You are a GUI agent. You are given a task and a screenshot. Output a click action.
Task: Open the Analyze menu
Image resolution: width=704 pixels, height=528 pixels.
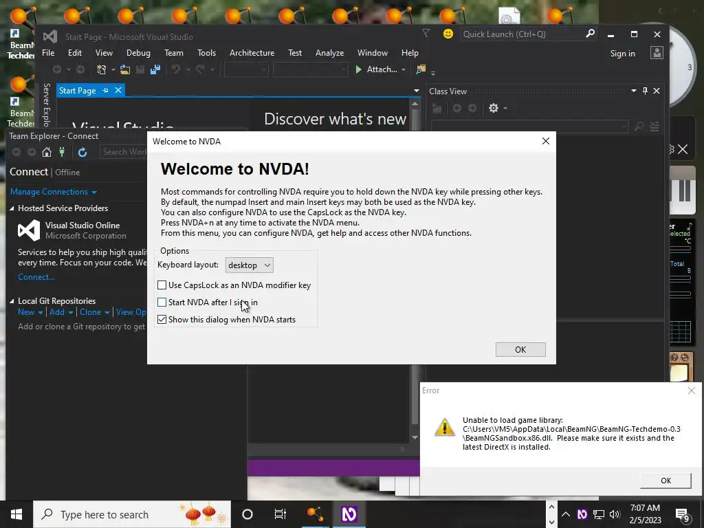point(329,53)
